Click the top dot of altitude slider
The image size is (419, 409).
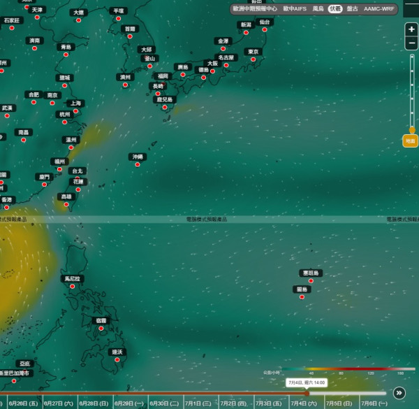[412, 57]
